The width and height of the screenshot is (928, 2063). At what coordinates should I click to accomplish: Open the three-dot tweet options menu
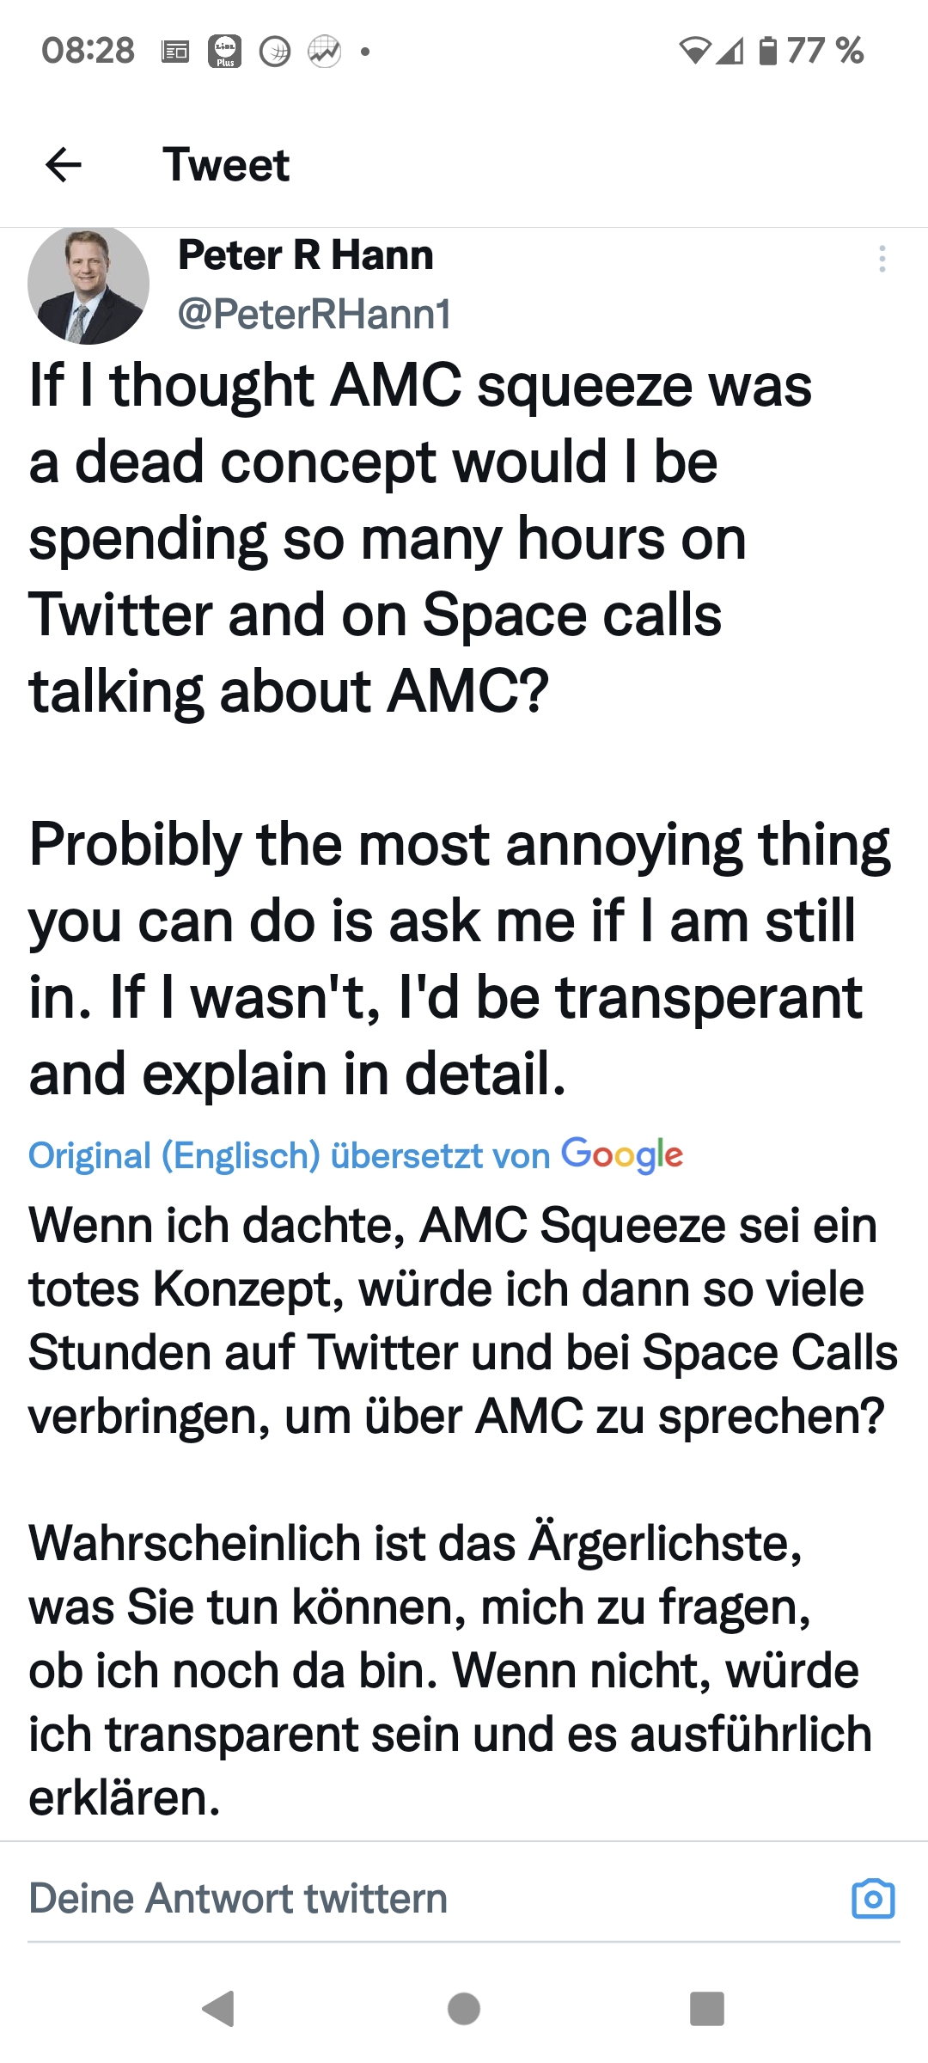(882, 259)
